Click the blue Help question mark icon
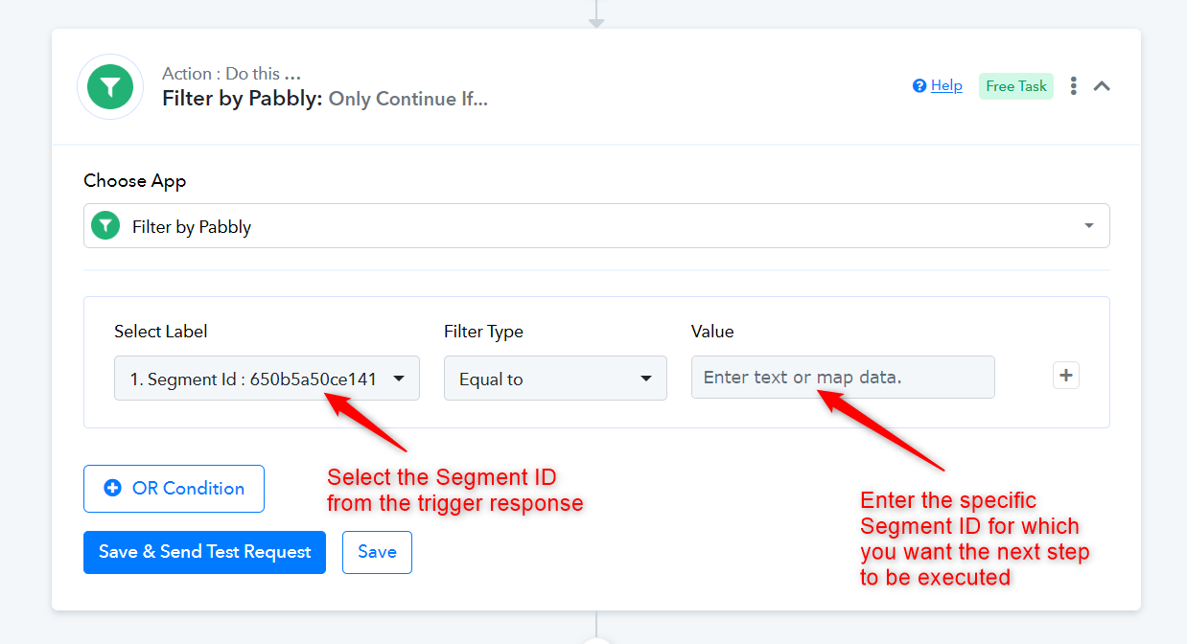1187x644 pixels. [x=919, y=86]
